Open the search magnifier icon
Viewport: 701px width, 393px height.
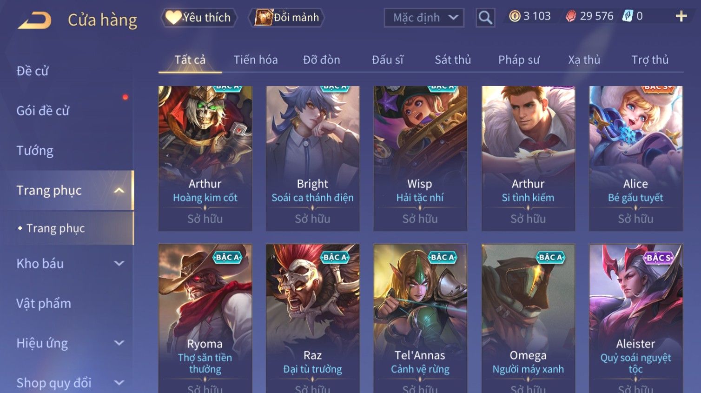[485, 18]
